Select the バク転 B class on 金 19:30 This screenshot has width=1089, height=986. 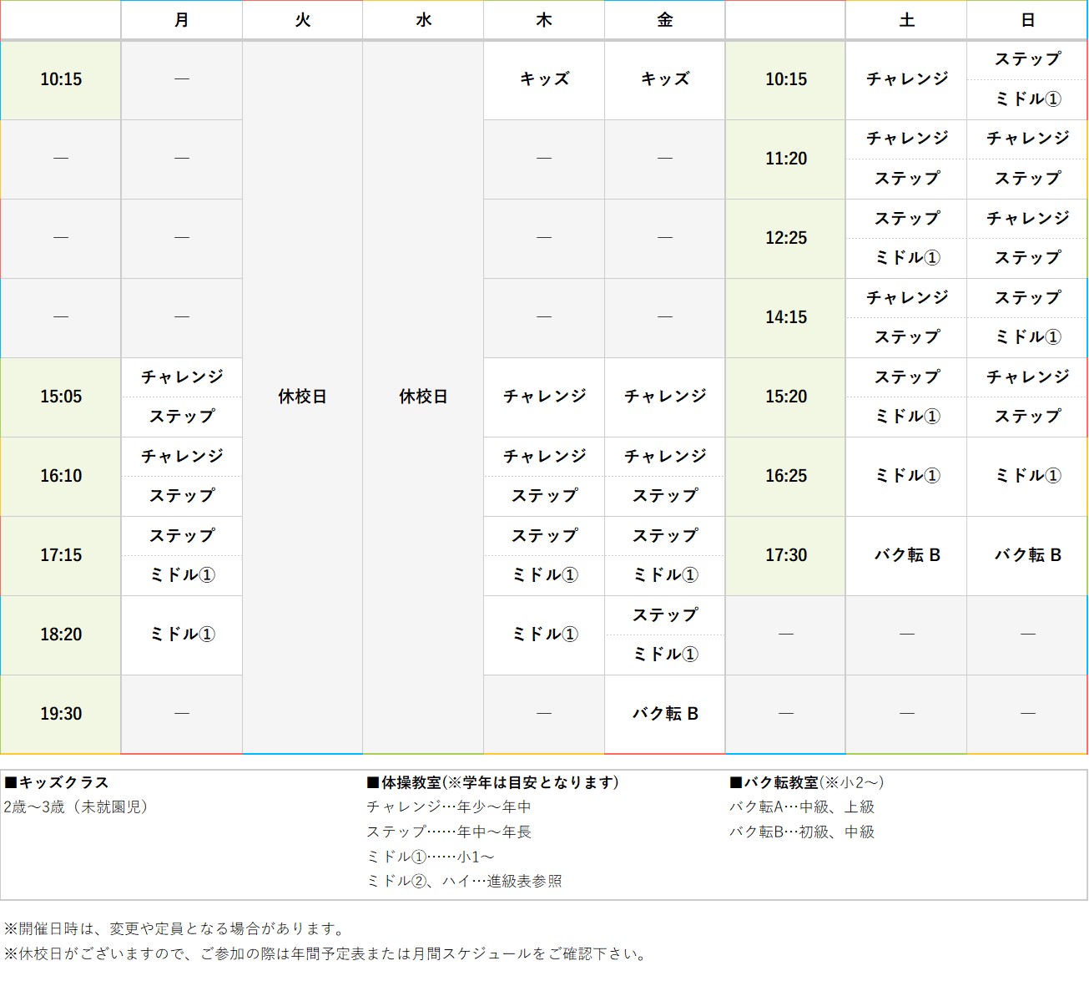[x=664, y=714]
